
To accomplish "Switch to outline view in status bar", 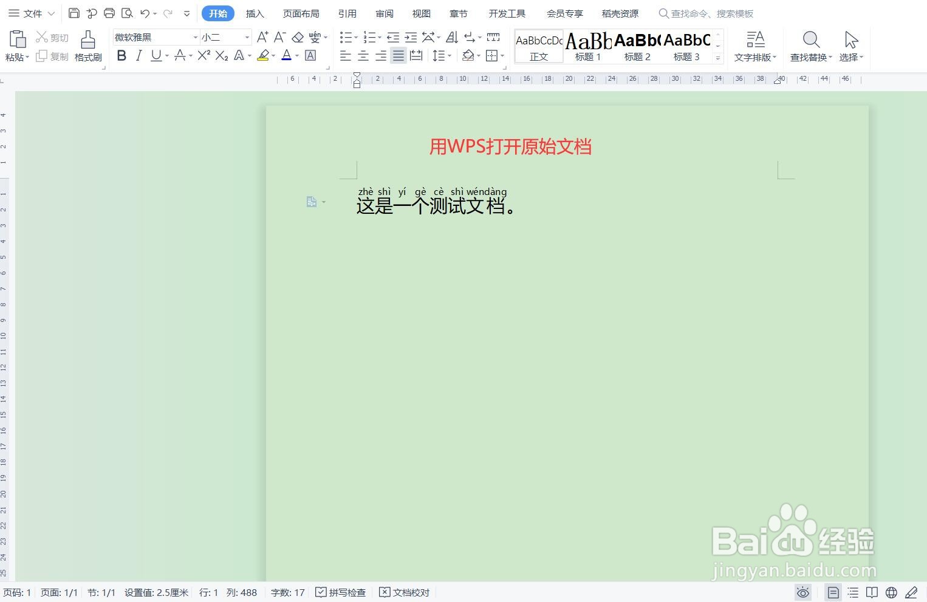I will [x=853, y=592].
